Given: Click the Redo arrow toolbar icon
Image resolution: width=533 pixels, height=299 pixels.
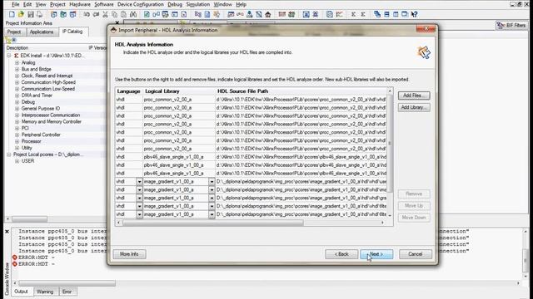Looking at the screenshot, I should [x=97, y=14].
